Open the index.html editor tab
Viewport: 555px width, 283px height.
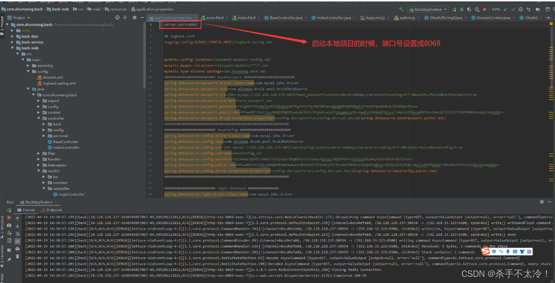(x=244, y=18)
